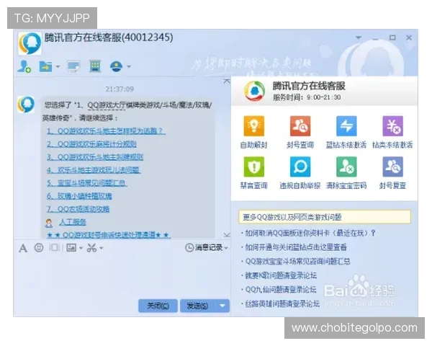Open 如何取消QQ面板迷你资料卡 help link
This screenshot has height=346, width=432.
(310, 233)
